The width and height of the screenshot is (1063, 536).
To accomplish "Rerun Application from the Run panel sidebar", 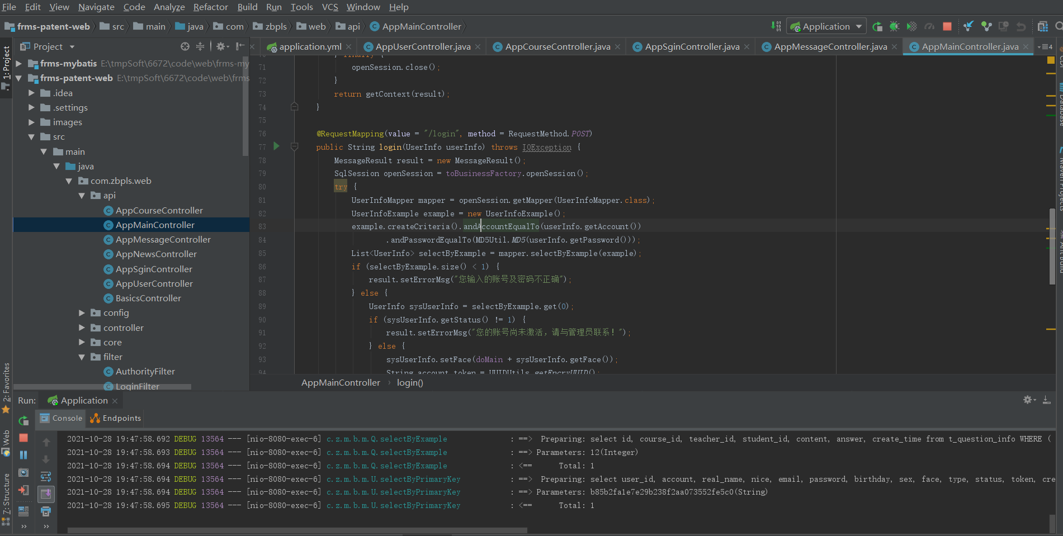I will point(23,421).
